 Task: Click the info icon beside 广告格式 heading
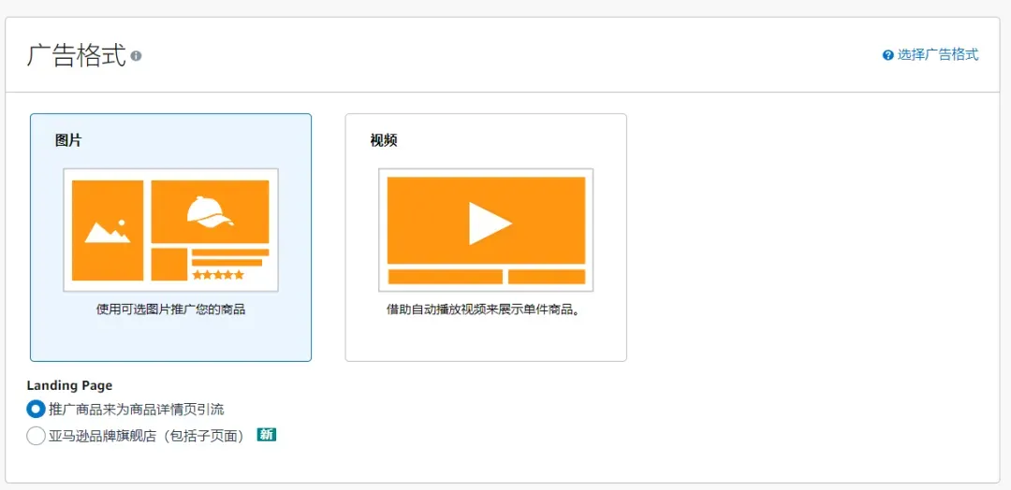[136, 56]
